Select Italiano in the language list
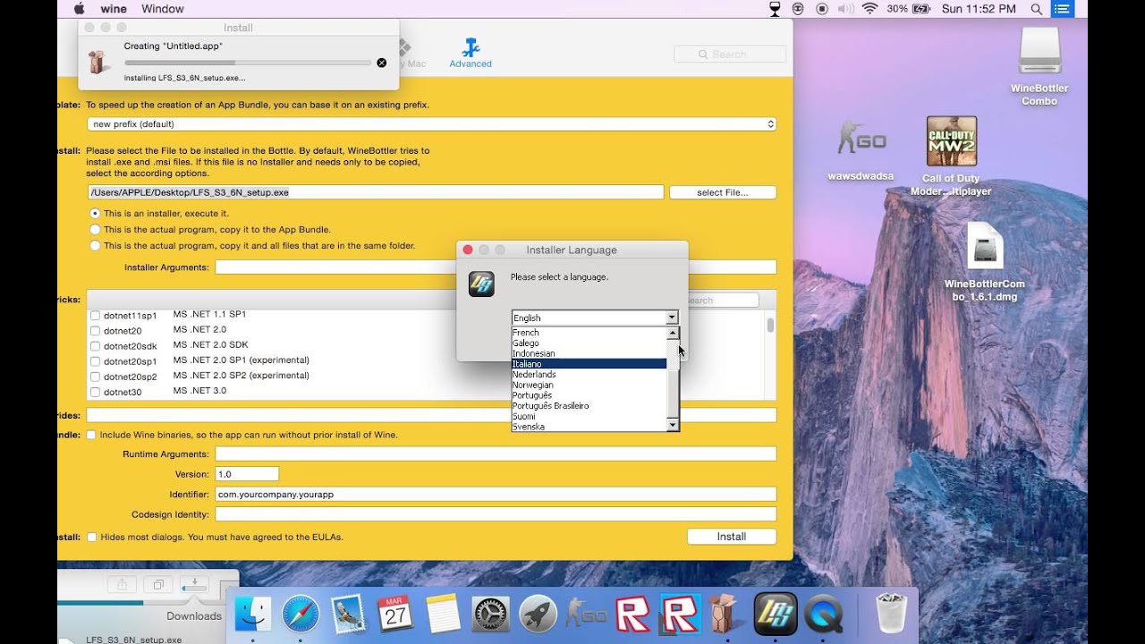Image resolution: width=1145 pixels, height=644 pixels. point(589,364)
